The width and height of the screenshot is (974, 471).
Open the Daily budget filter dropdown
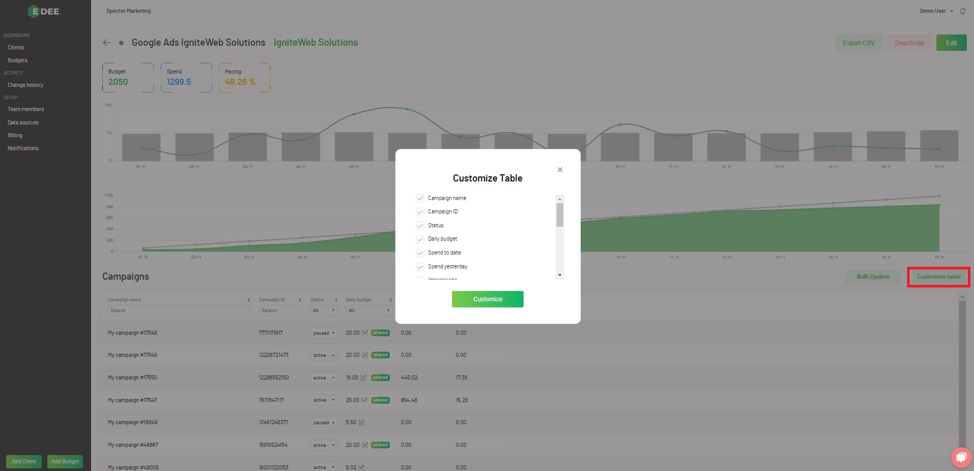coord(369,311)
